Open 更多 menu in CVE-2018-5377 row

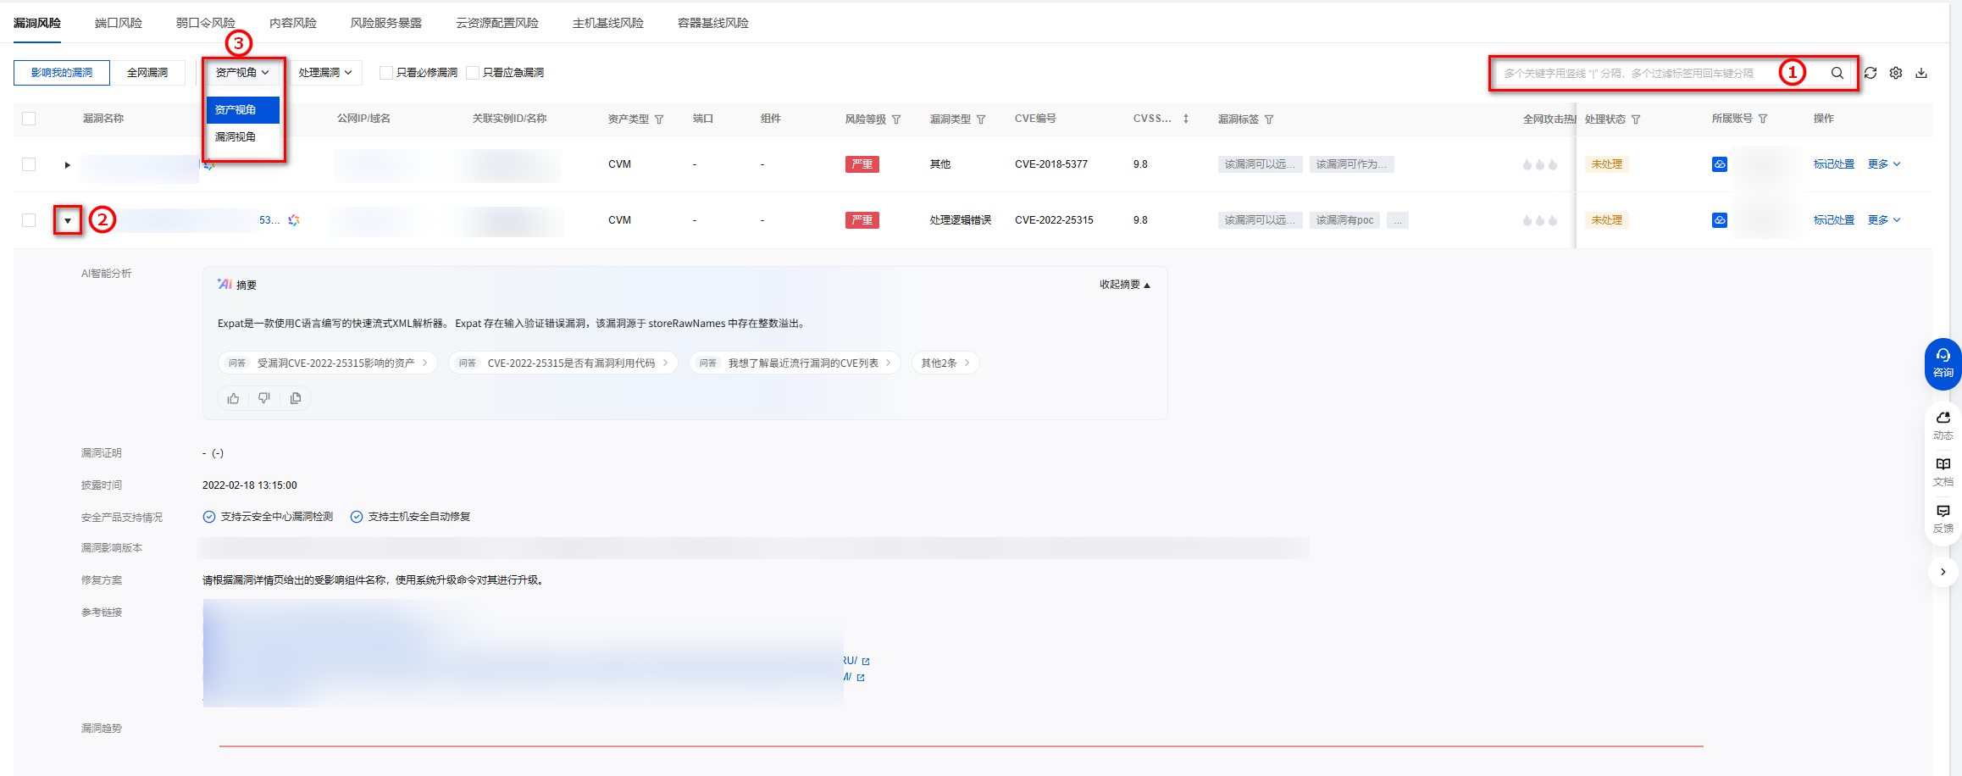point(1884,164)
